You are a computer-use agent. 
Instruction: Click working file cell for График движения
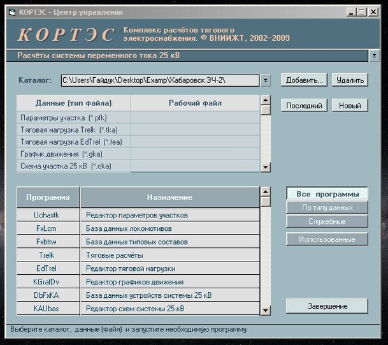coord(195,154)
